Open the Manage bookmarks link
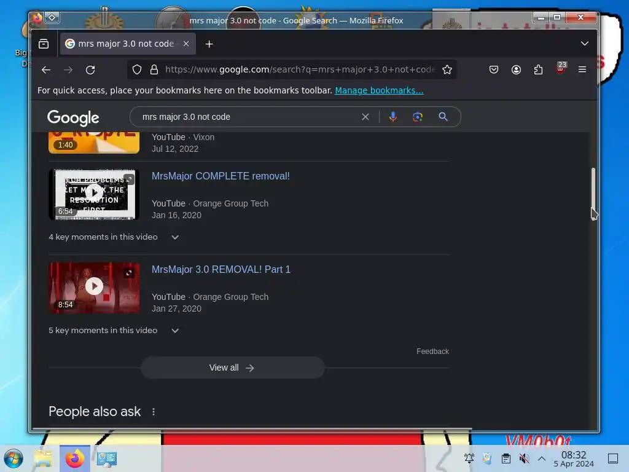 click(379, 90)
